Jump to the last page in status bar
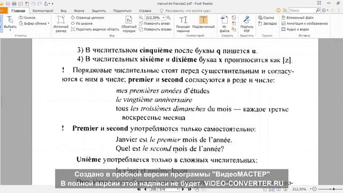 click(x=189, y=189)
